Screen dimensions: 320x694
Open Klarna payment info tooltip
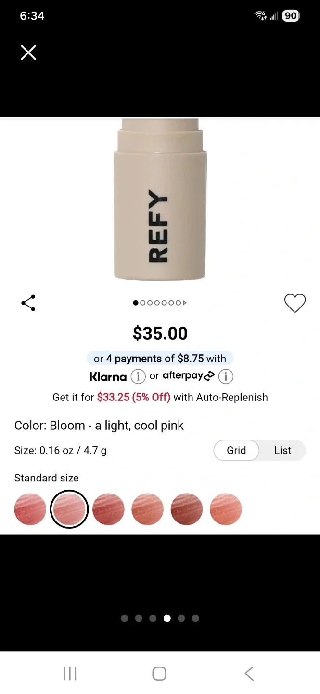[138, 376]
